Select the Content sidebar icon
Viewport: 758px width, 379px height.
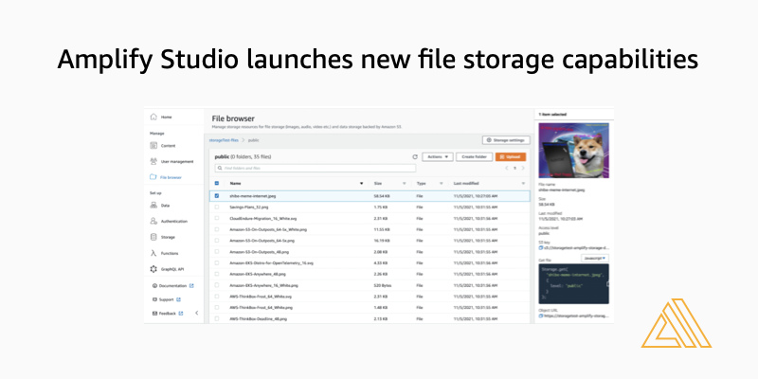tap(153, 146)
